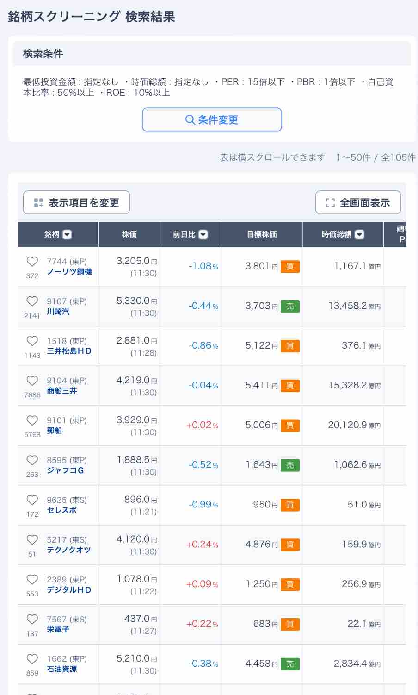The height and width of the screenshot is (695, 418).
Task: Favorite 三井松島HD with the heart icon
Action: [x=32, y=341]
